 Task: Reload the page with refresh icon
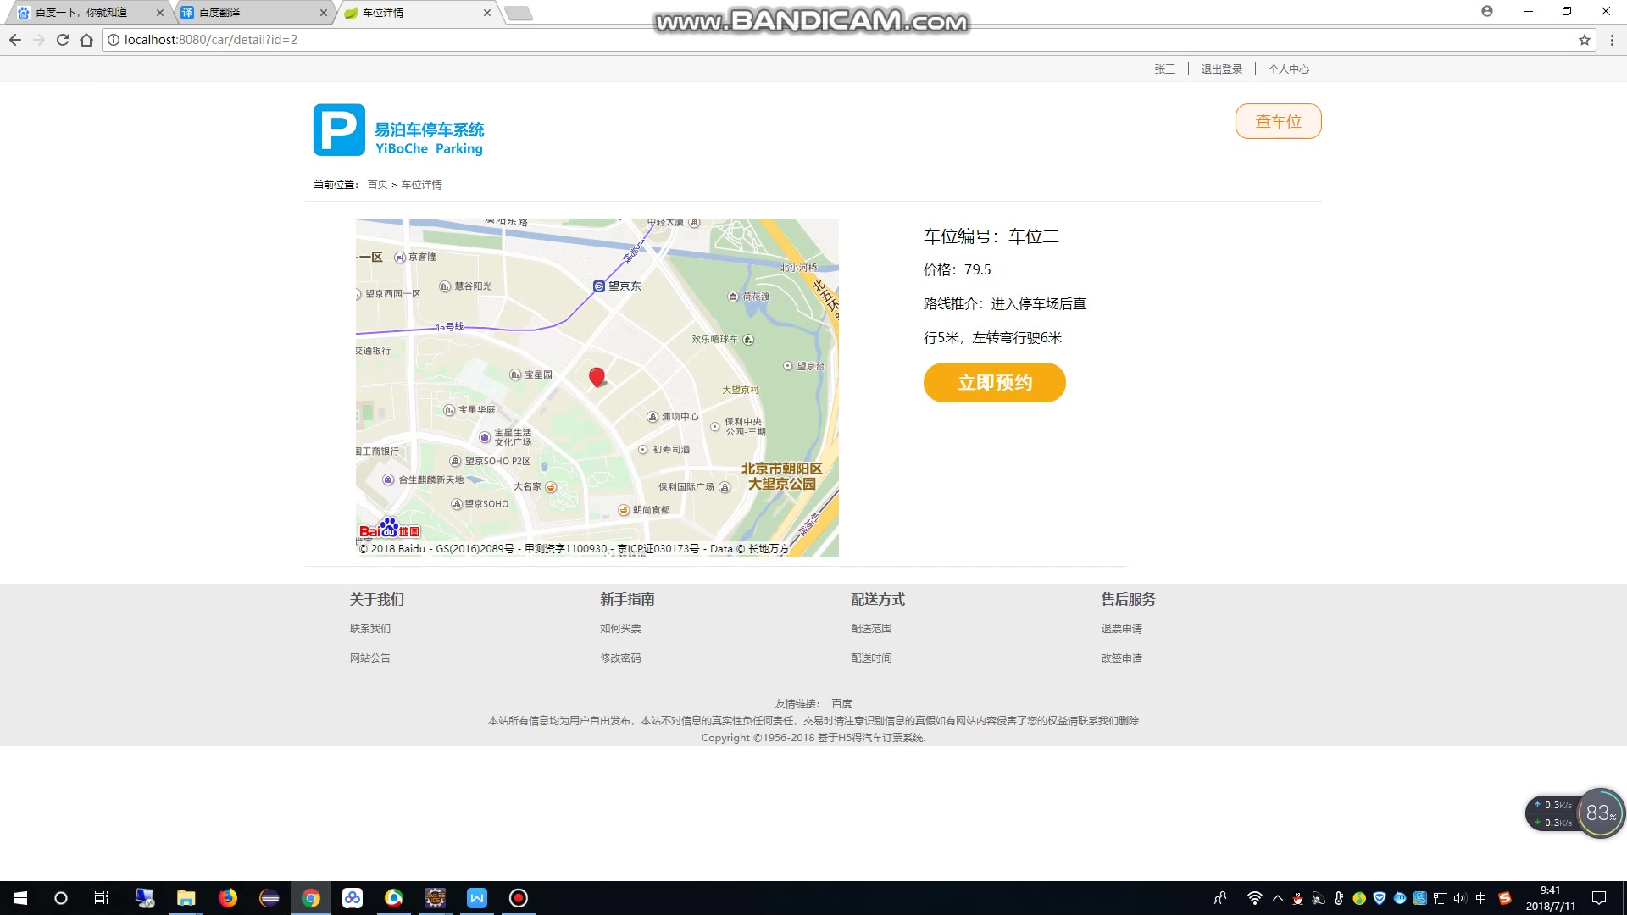pyautogui.click(x=63, y=40)
